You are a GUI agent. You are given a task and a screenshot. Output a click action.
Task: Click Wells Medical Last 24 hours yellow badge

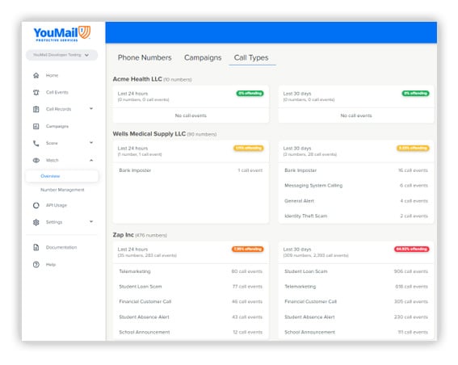pos(249,148)
